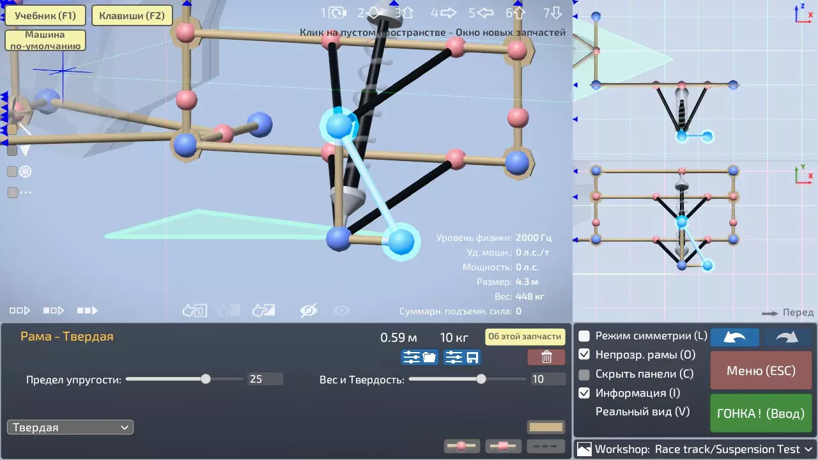Select camera preset 5 left-arrow view
The image size is (818, 460).
[x=481, y=12]
